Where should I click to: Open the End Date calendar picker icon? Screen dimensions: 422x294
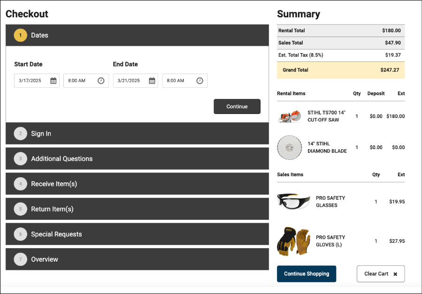click(152, 81)
